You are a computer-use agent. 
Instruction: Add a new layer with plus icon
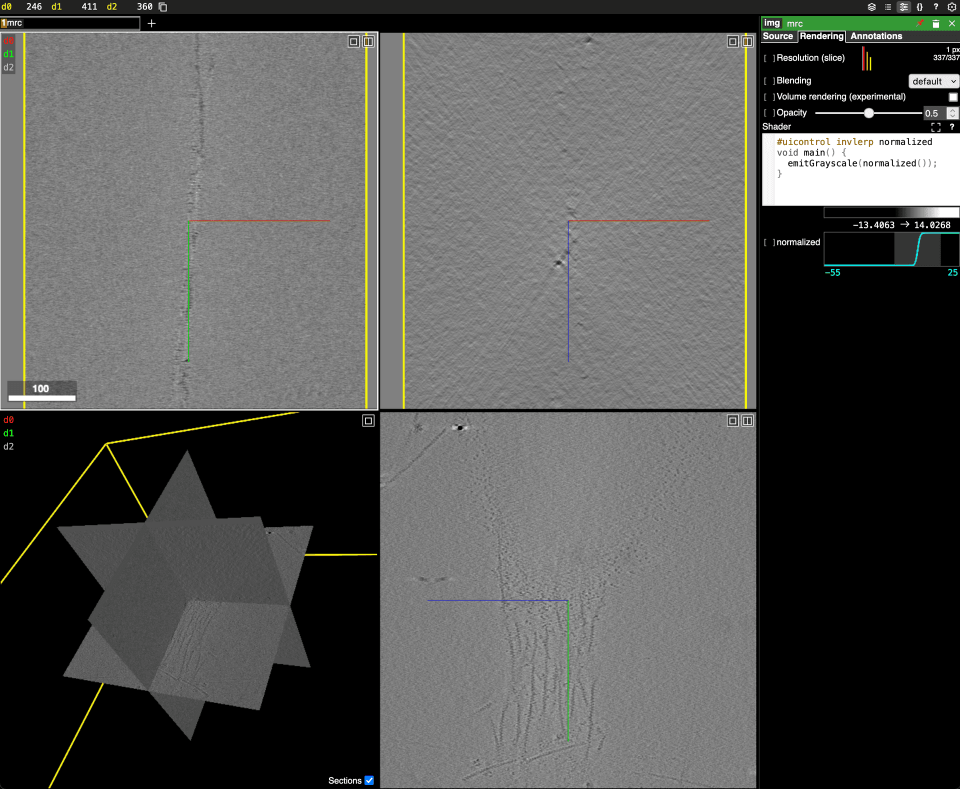[x=151, y=23]
